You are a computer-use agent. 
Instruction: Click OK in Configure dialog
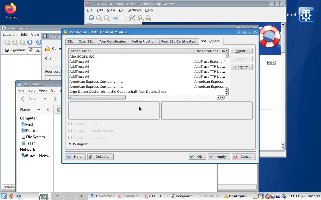[x=197, y=157]
